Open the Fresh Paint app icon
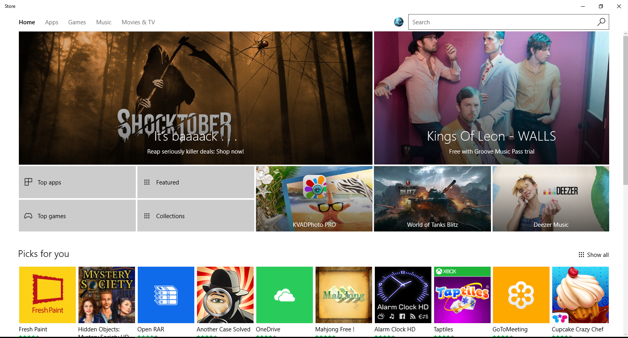The height and width of the screenshot is (338, 628). click(47, 295)
